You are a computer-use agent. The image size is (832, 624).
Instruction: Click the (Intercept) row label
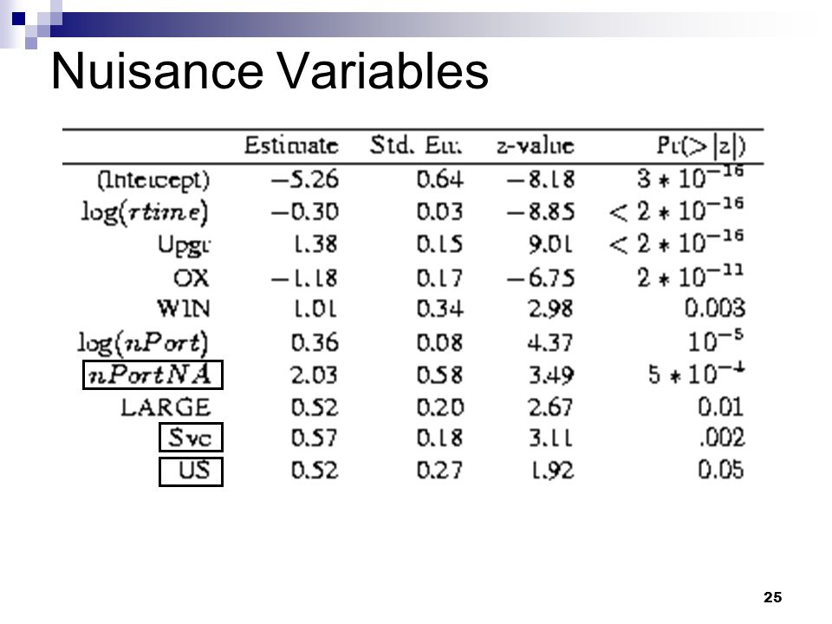[153, 180]
